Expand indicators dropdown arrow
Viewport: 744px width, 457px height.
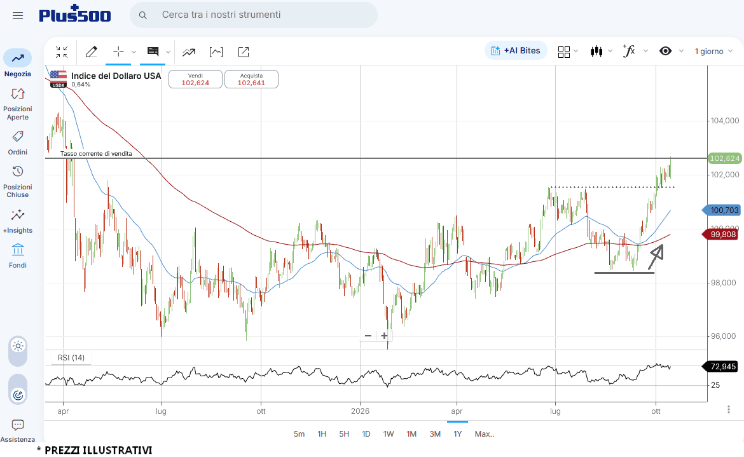[x=646, y=51]
